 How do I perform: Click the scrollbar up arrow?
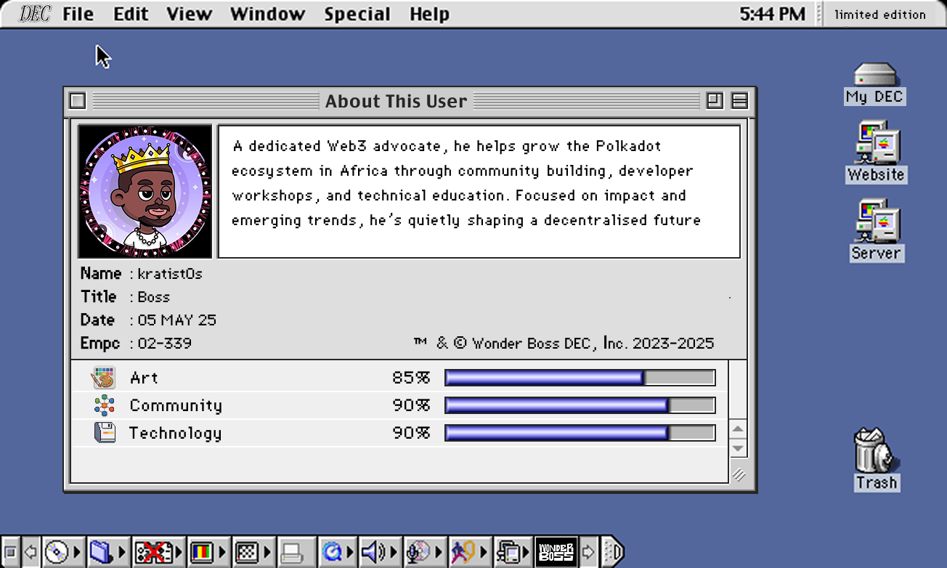(738, 429)
